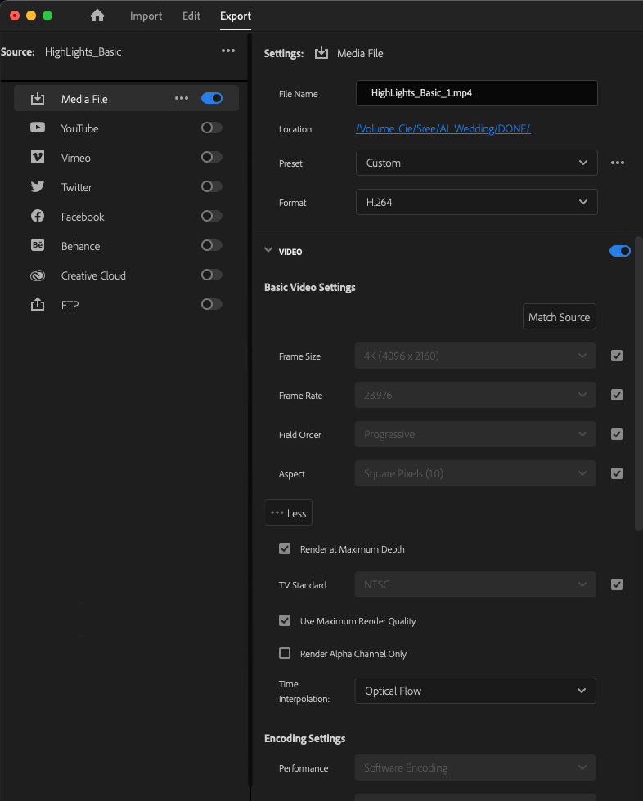Turn off Media File export toggle
This screenshot has width=643, height=801.
pyautogui.click(x=212, y=98)
